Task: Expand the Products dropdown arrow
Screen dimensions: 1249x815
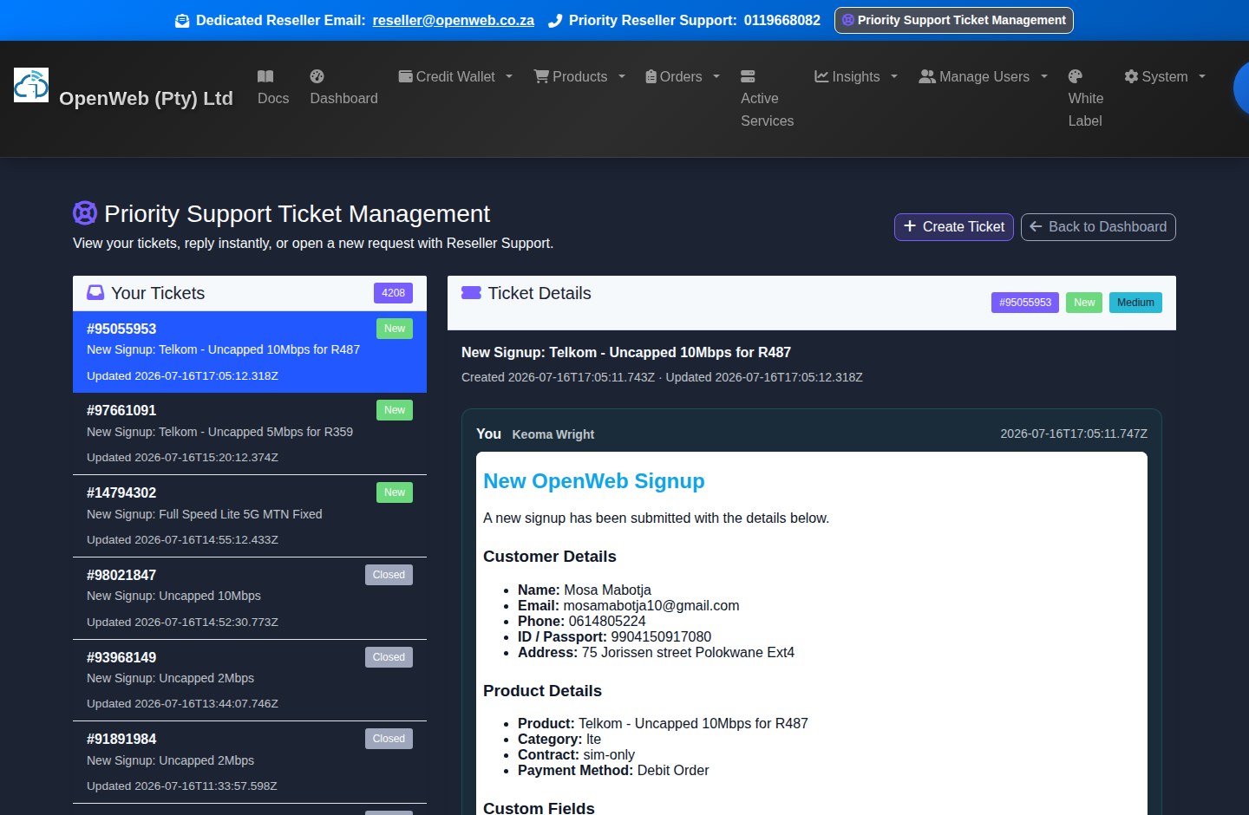Action: point(622,76)
